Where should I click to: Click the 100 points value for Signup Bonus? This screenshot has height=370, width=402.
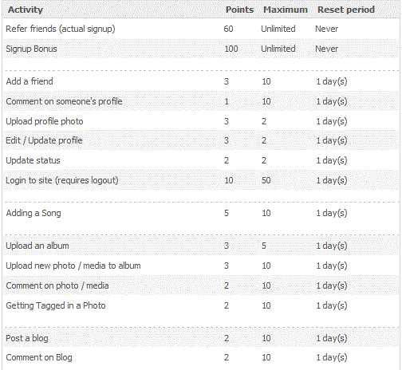(231, 49)
